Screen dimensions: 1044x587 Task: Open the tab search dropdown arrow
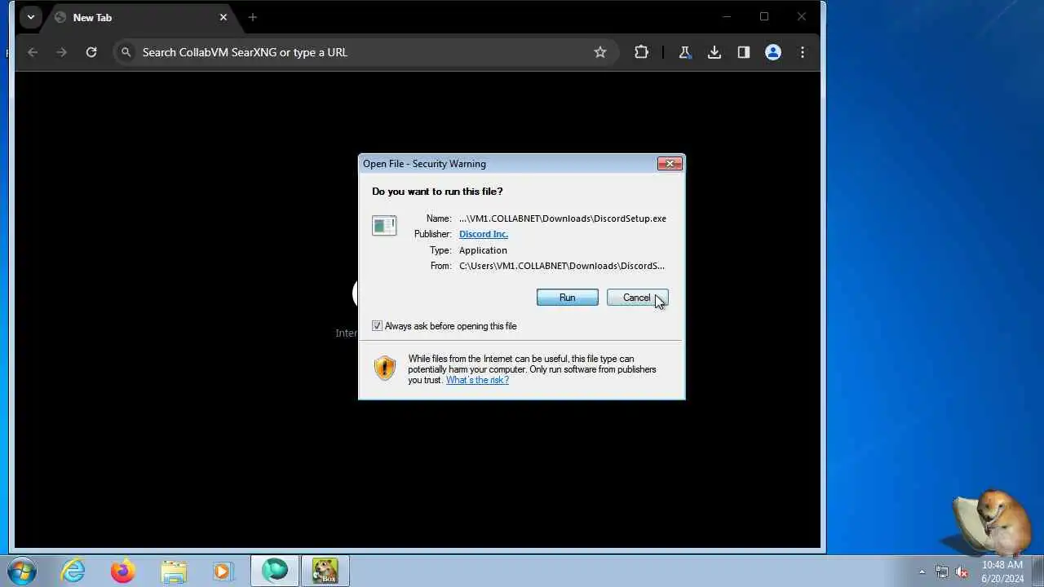pos(30,17)
